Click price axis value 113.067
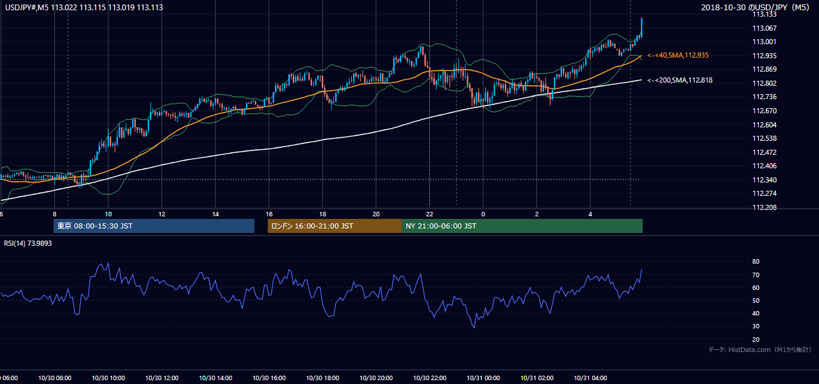This screenshot has height=384, width=819. [x=764, y=28]
